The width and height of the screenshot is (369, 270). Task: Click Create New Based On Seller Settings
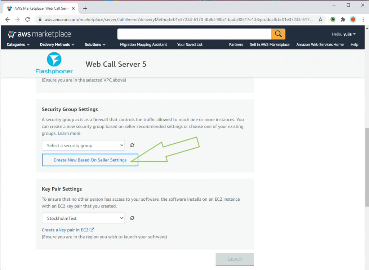coord(90,160)
